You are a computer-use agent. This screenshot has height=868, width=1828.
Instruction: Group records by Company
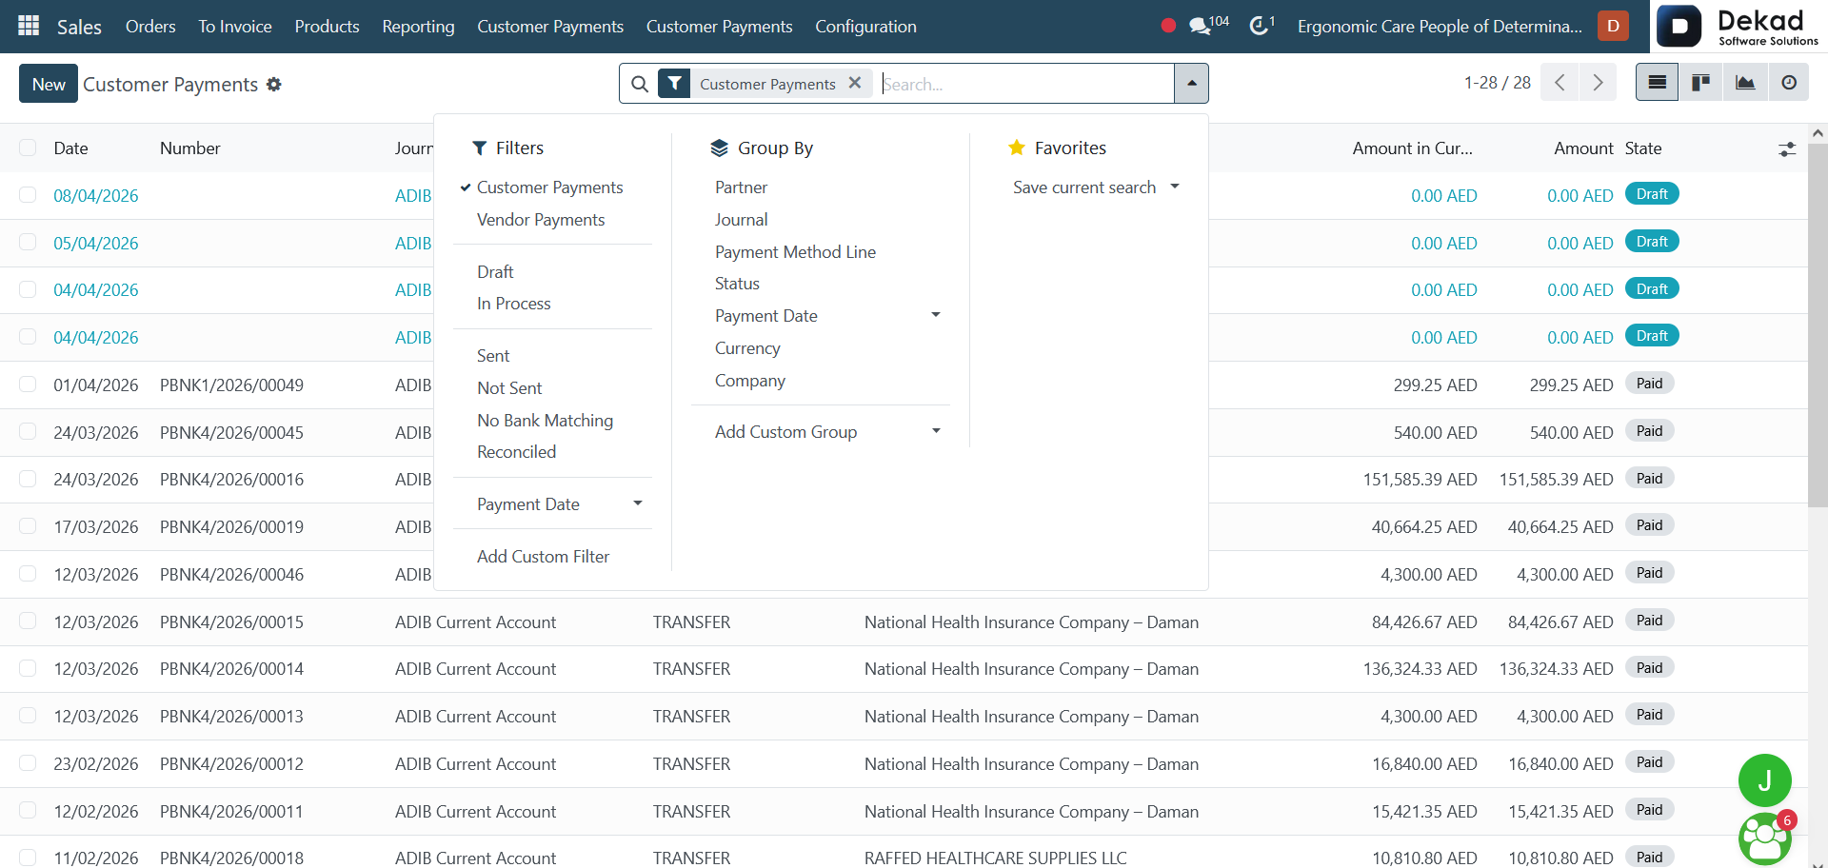coord(750,380)
